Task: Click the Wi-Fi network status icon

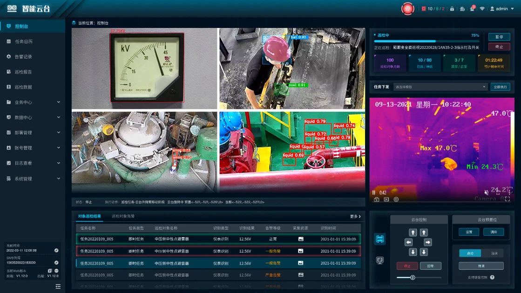Action: tap(482, 9)
